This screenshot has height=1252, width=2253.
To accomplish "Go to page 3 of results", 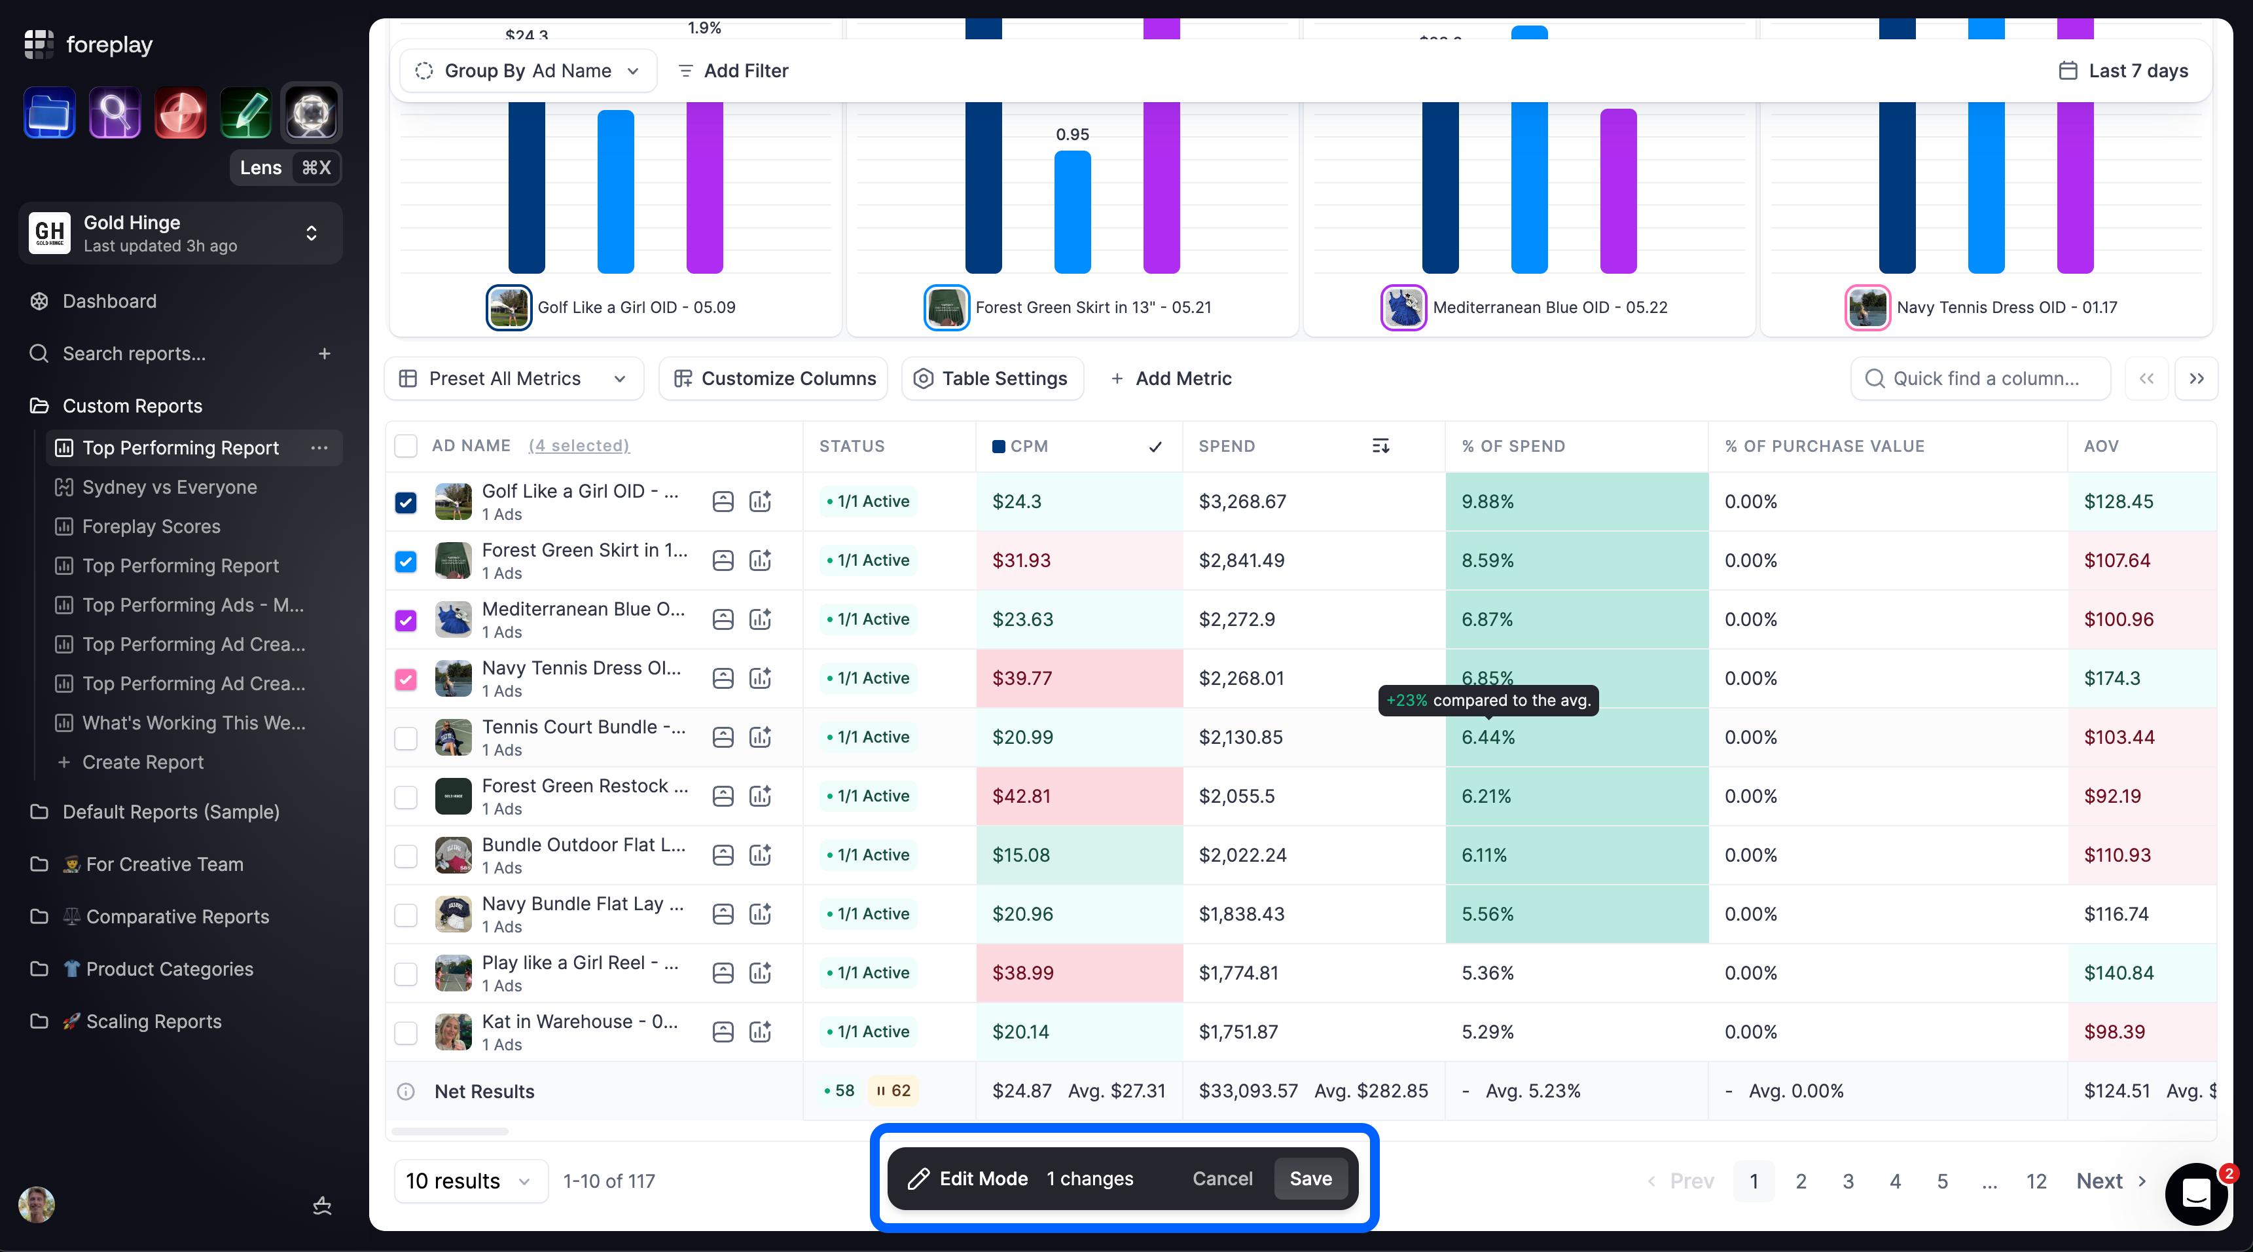I will pyautogui.click(x=1848, y=1181).
